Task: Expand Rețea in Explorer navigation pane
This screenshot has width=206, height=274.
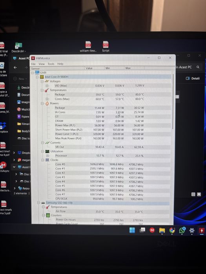Action: pos(15,188)
